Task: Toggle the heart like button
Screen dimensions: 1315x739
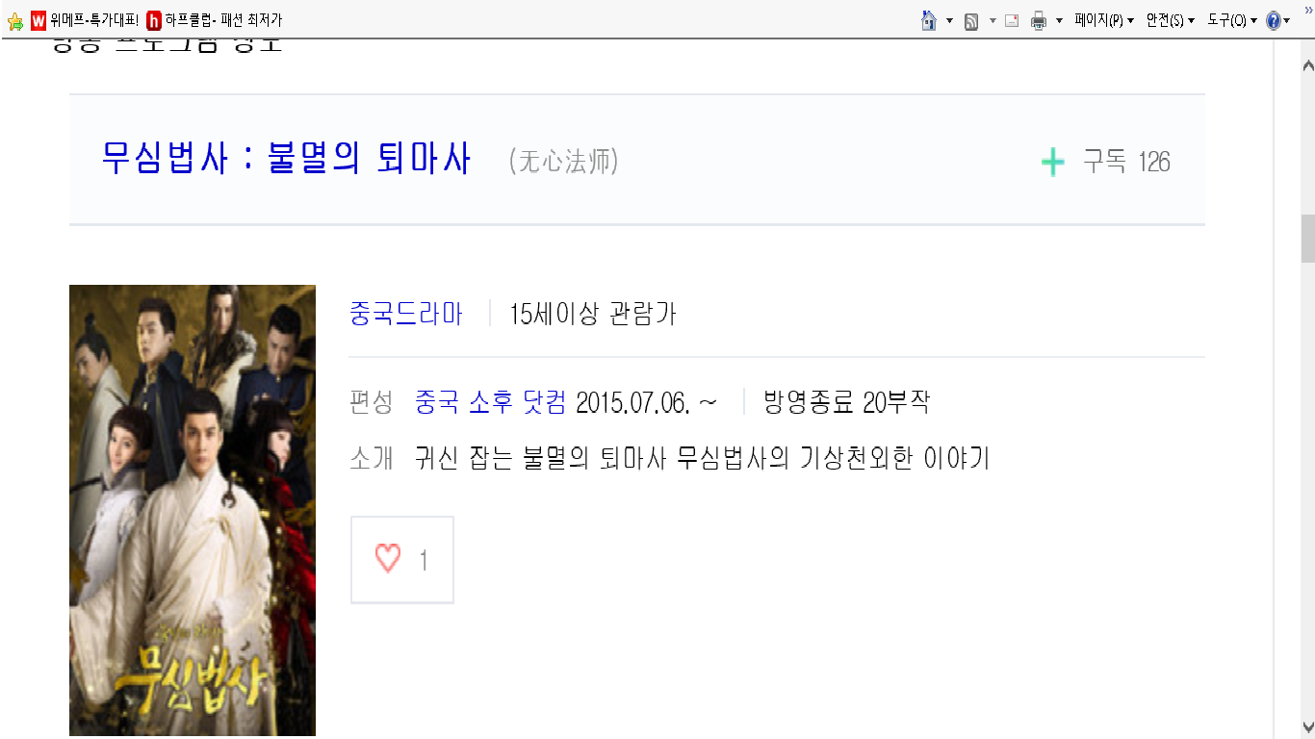Action: (401, 560)
